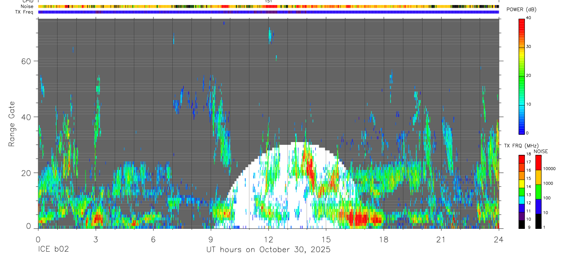Image resolution: width=561 pixels, height=259 pixels.
Task: Click the '12' hour tick on the UT axis
Action: tap(269, 239)
